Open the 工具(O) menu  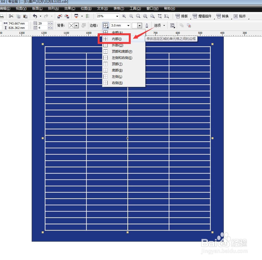[x=135, y=8]
